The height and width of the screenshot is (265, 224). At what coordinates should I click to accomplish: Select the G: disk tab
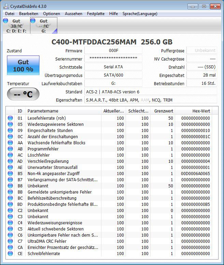[x=44, y=25]
